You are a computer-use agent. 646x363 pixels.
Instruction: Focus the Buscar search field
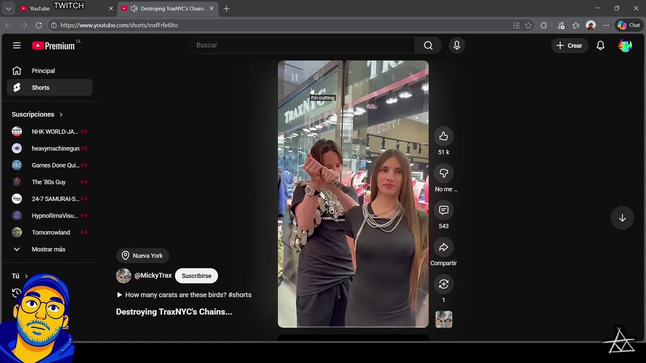302,45
